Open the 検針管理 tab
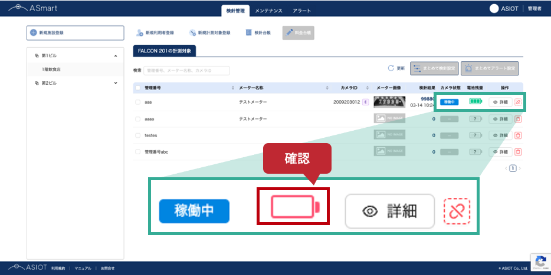The width and height of the screenshot is (551, 275). (235, 11)
